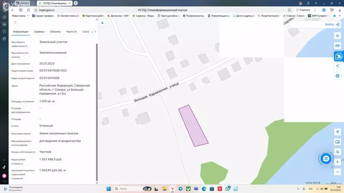Zoom in the map with plus button
Image resolution: width=344 pixels, height=193 pixels.
[x=338, y=162]
